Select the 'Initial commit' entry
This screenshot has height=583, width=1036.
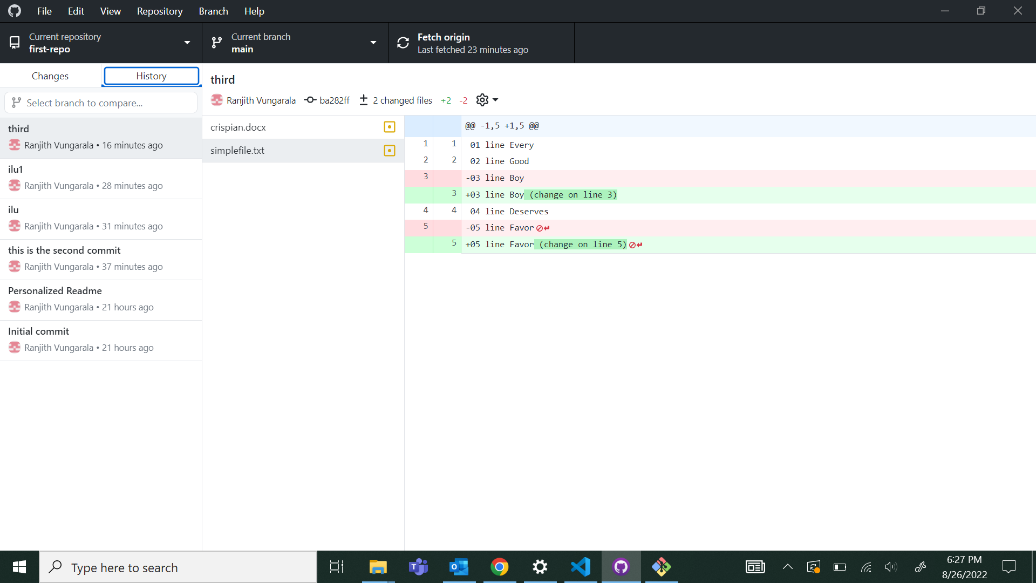101,340
